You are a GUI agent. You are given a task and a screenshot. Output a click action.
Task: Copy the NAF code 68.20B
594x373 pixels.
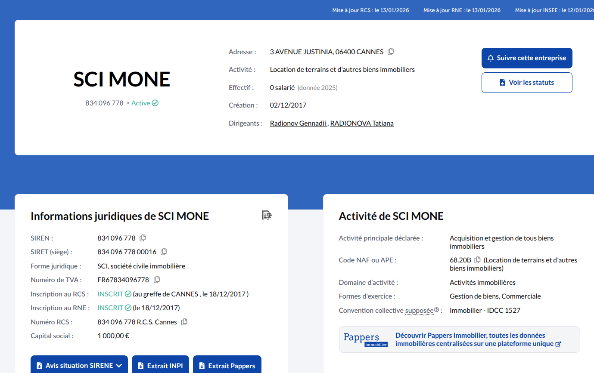pyautogui.click(x=477, y=260)
